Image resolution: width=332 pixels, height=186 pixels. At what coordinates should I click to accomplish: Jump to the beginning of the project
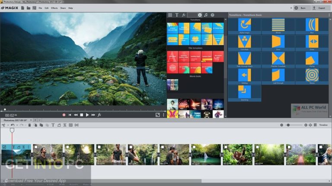[70, 115]
